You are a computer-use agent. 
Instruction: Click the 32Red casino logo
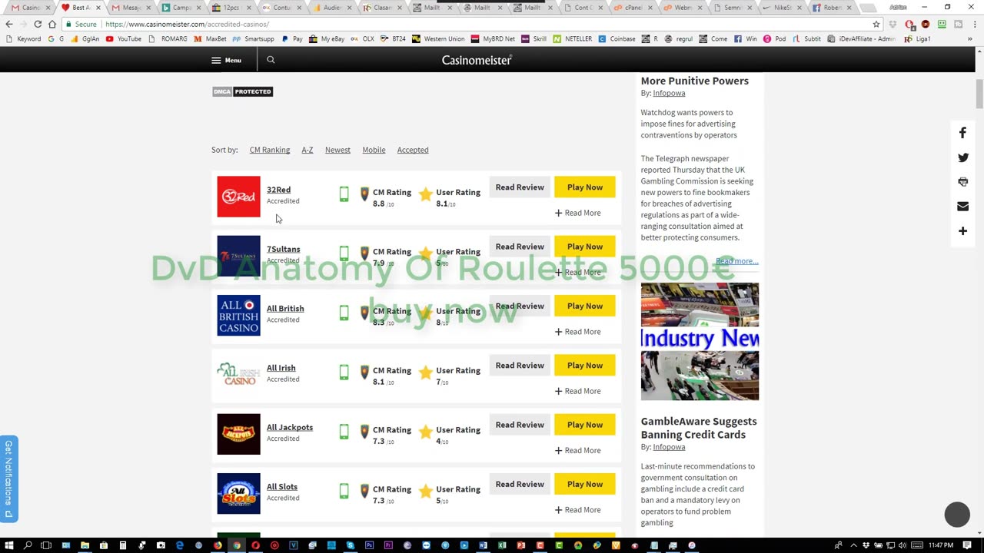click(238, 197)
